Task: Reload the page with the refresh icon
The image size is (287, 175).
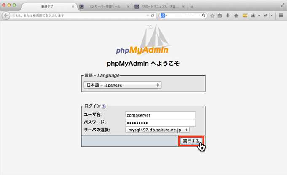Action: [x=153, y=16]
